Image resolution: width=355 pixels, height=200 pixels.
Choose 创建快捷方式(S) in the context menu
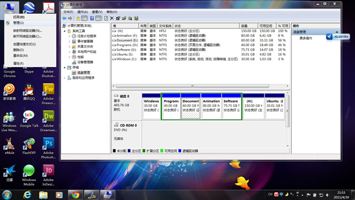click(x=31, y=44)
